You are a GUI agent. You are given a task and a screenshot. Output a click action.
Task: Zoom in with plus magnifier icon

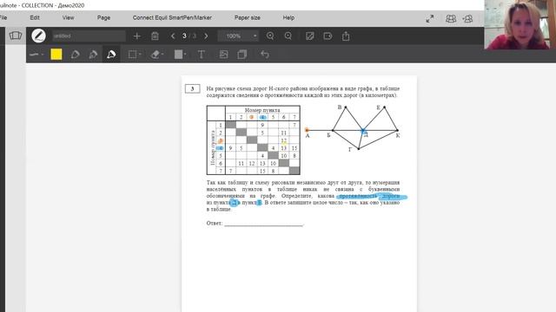point(270,36)
